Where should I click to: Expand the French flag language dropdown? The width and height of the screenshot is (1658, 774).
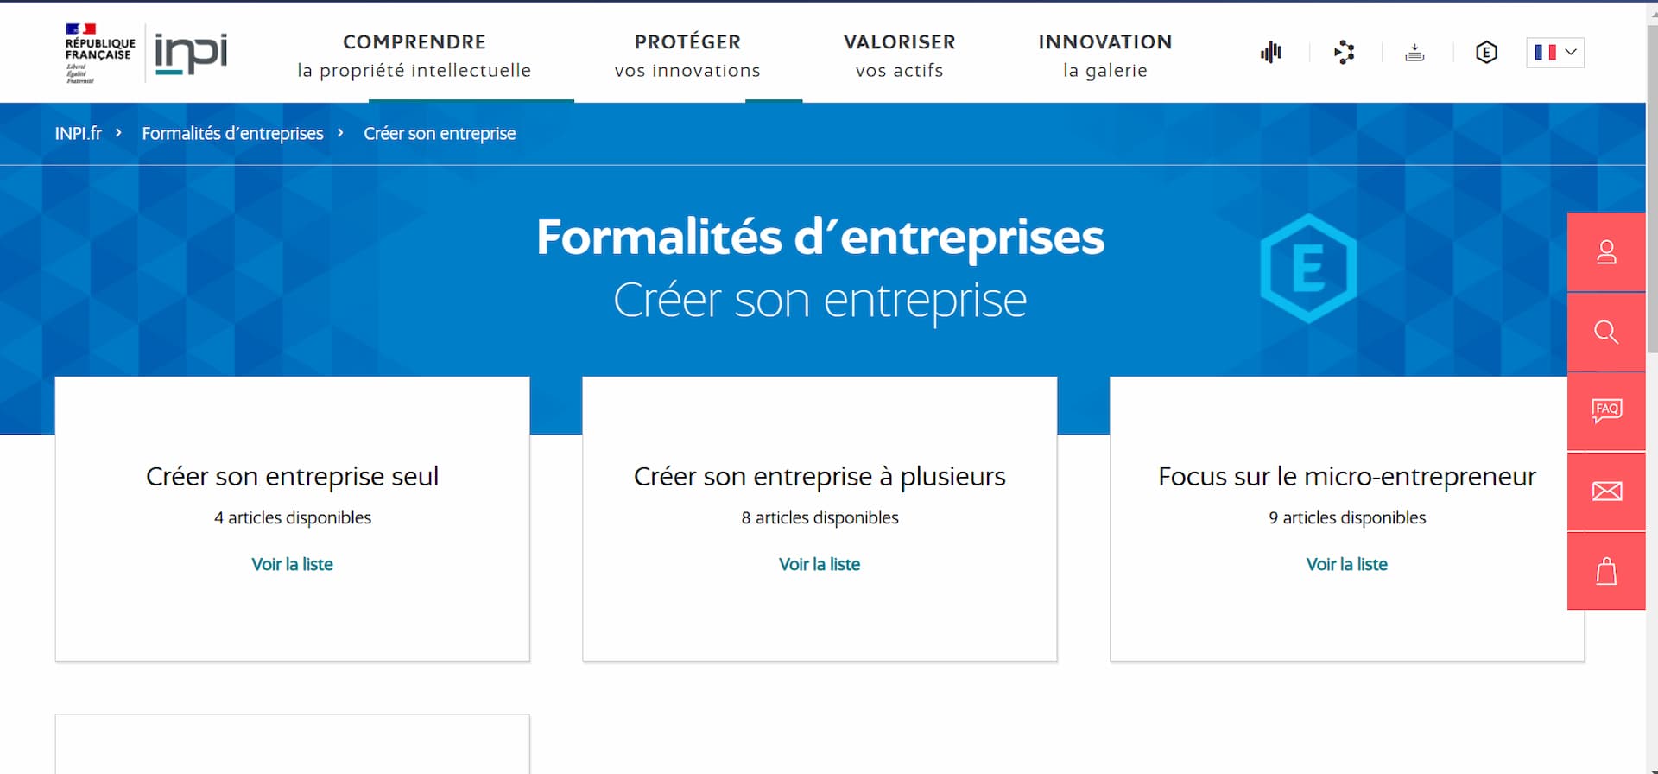1555,53
